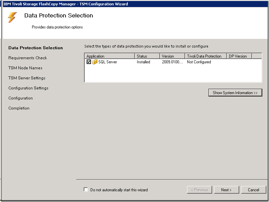This screenshot has width=269, height=202.
Task: Sort by Tivoli Data Protection column
Action: [205, 56]
